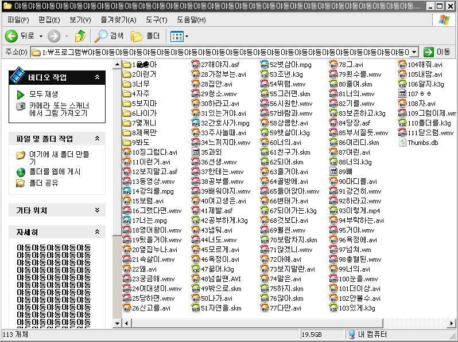This screenshot has width=458, height=342.
Task: Expand the 기타 위치 section
Action: tap(97, 211)
